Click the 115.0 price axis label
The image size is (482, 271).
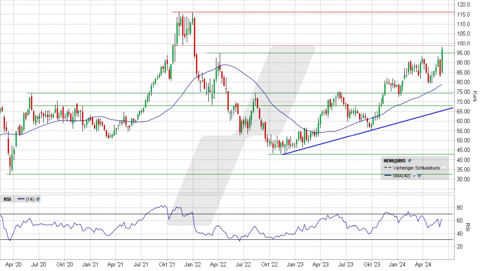tap(463, 15)
